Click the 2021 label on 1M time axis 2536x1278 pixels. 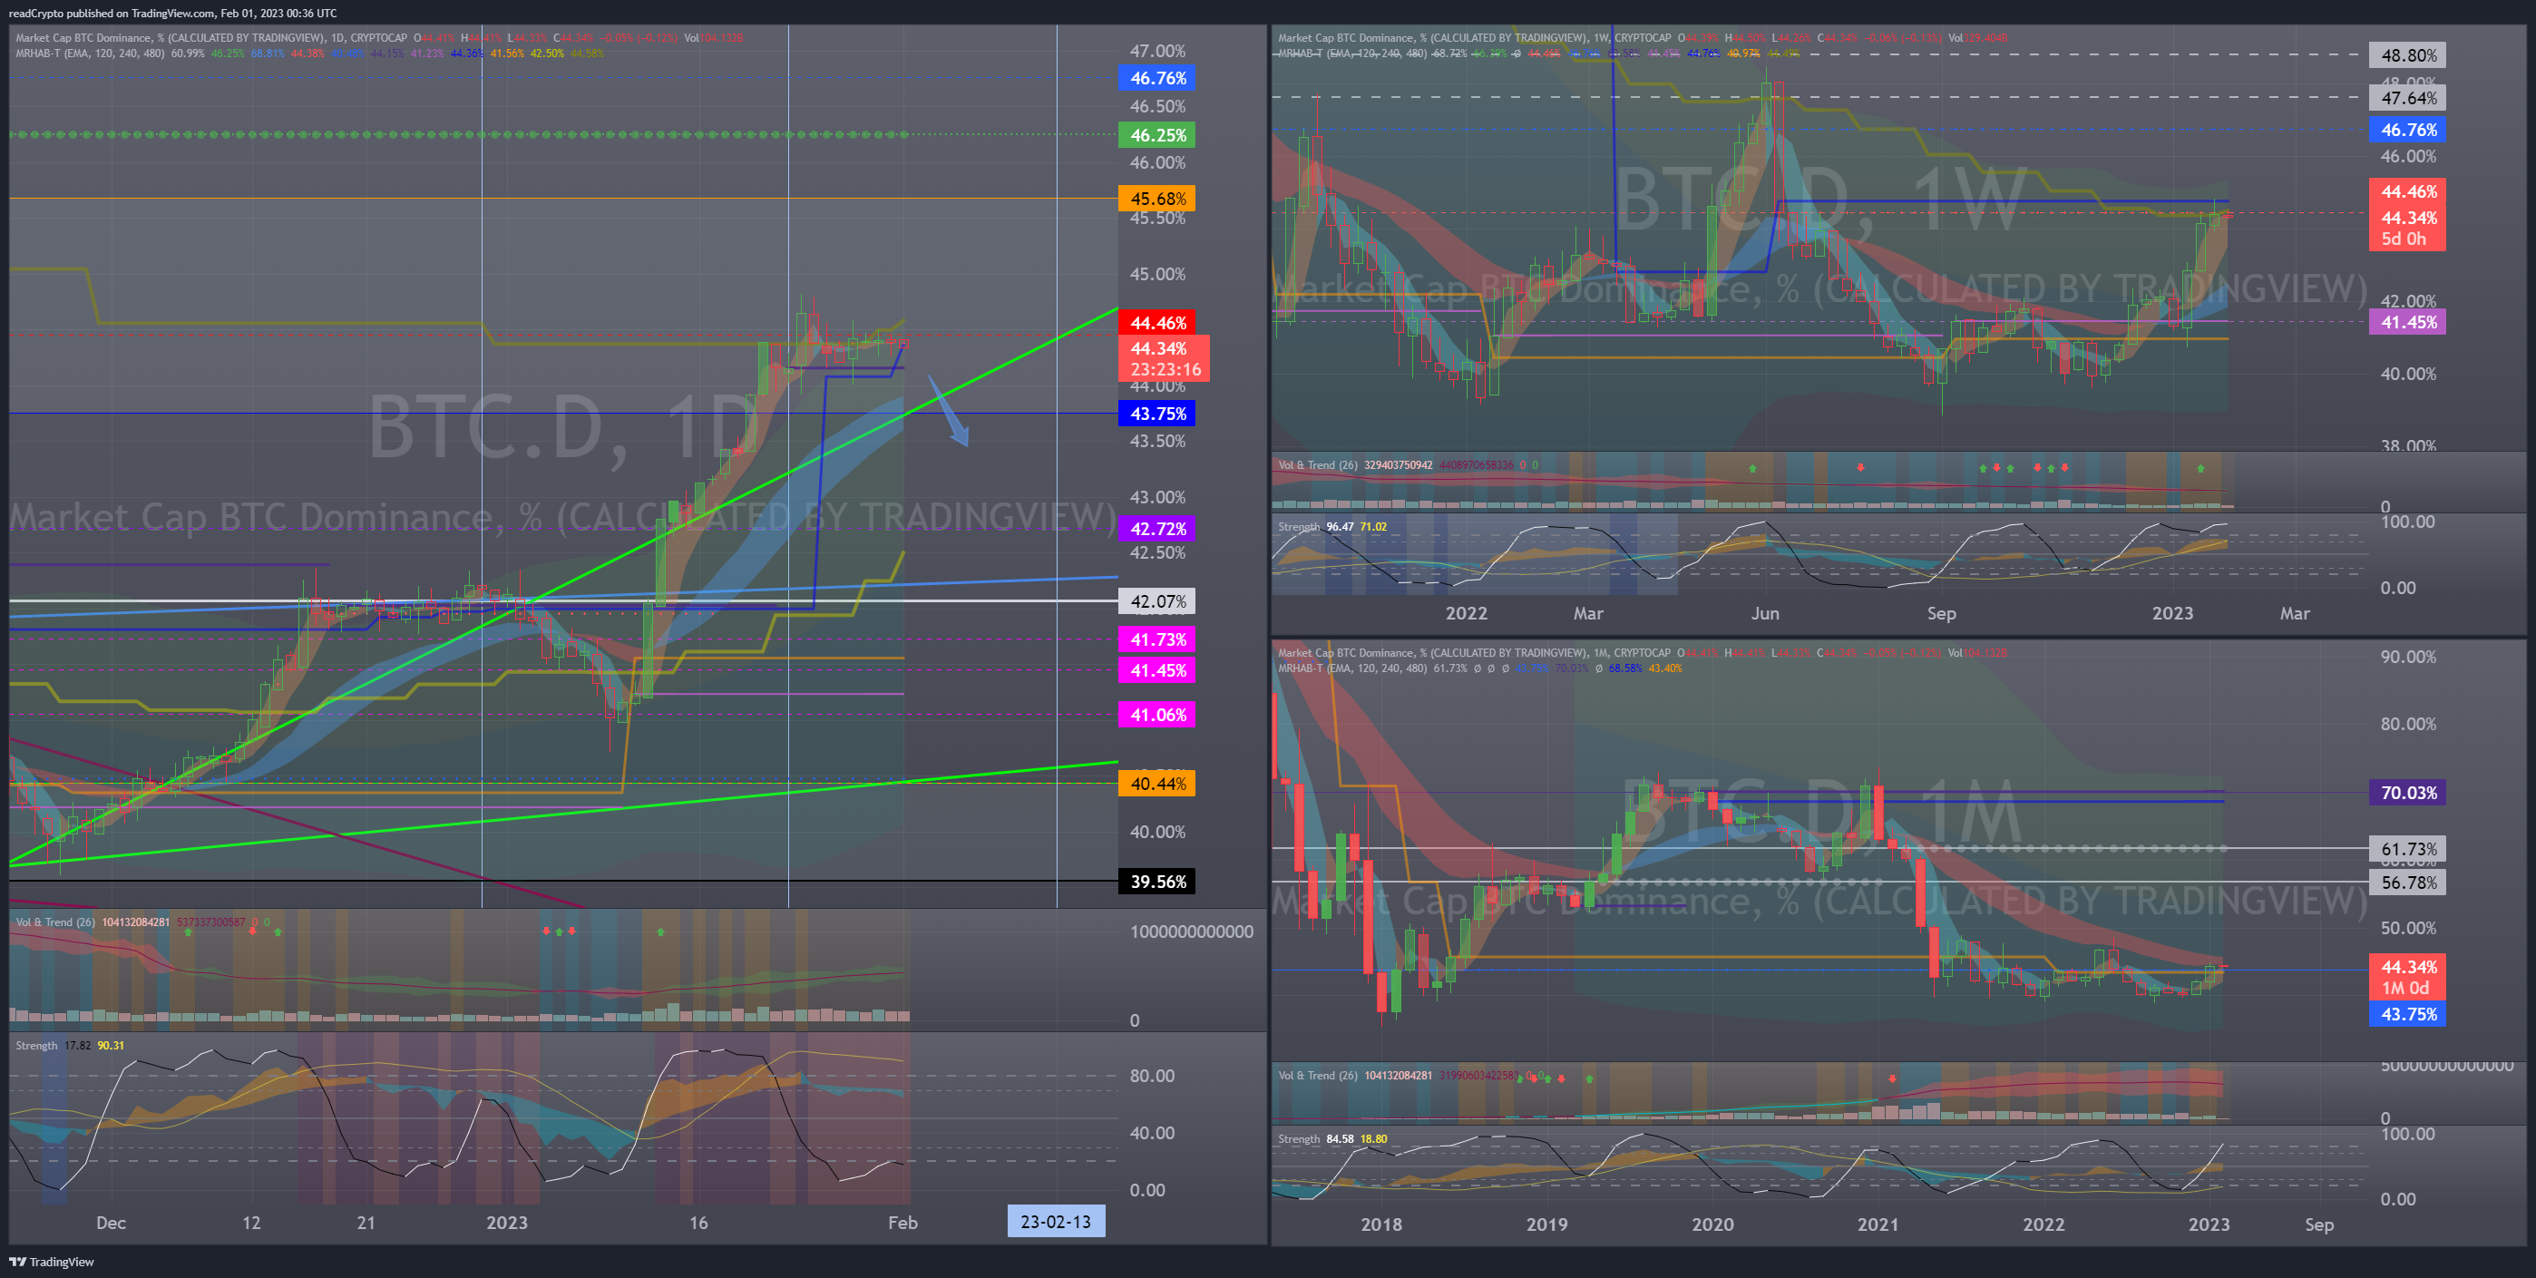click(1878, 1224)
